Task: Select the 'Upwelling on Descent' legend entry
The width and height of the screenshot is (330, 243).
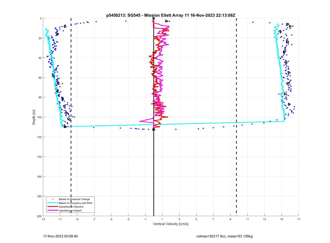Action: point(71,206)
